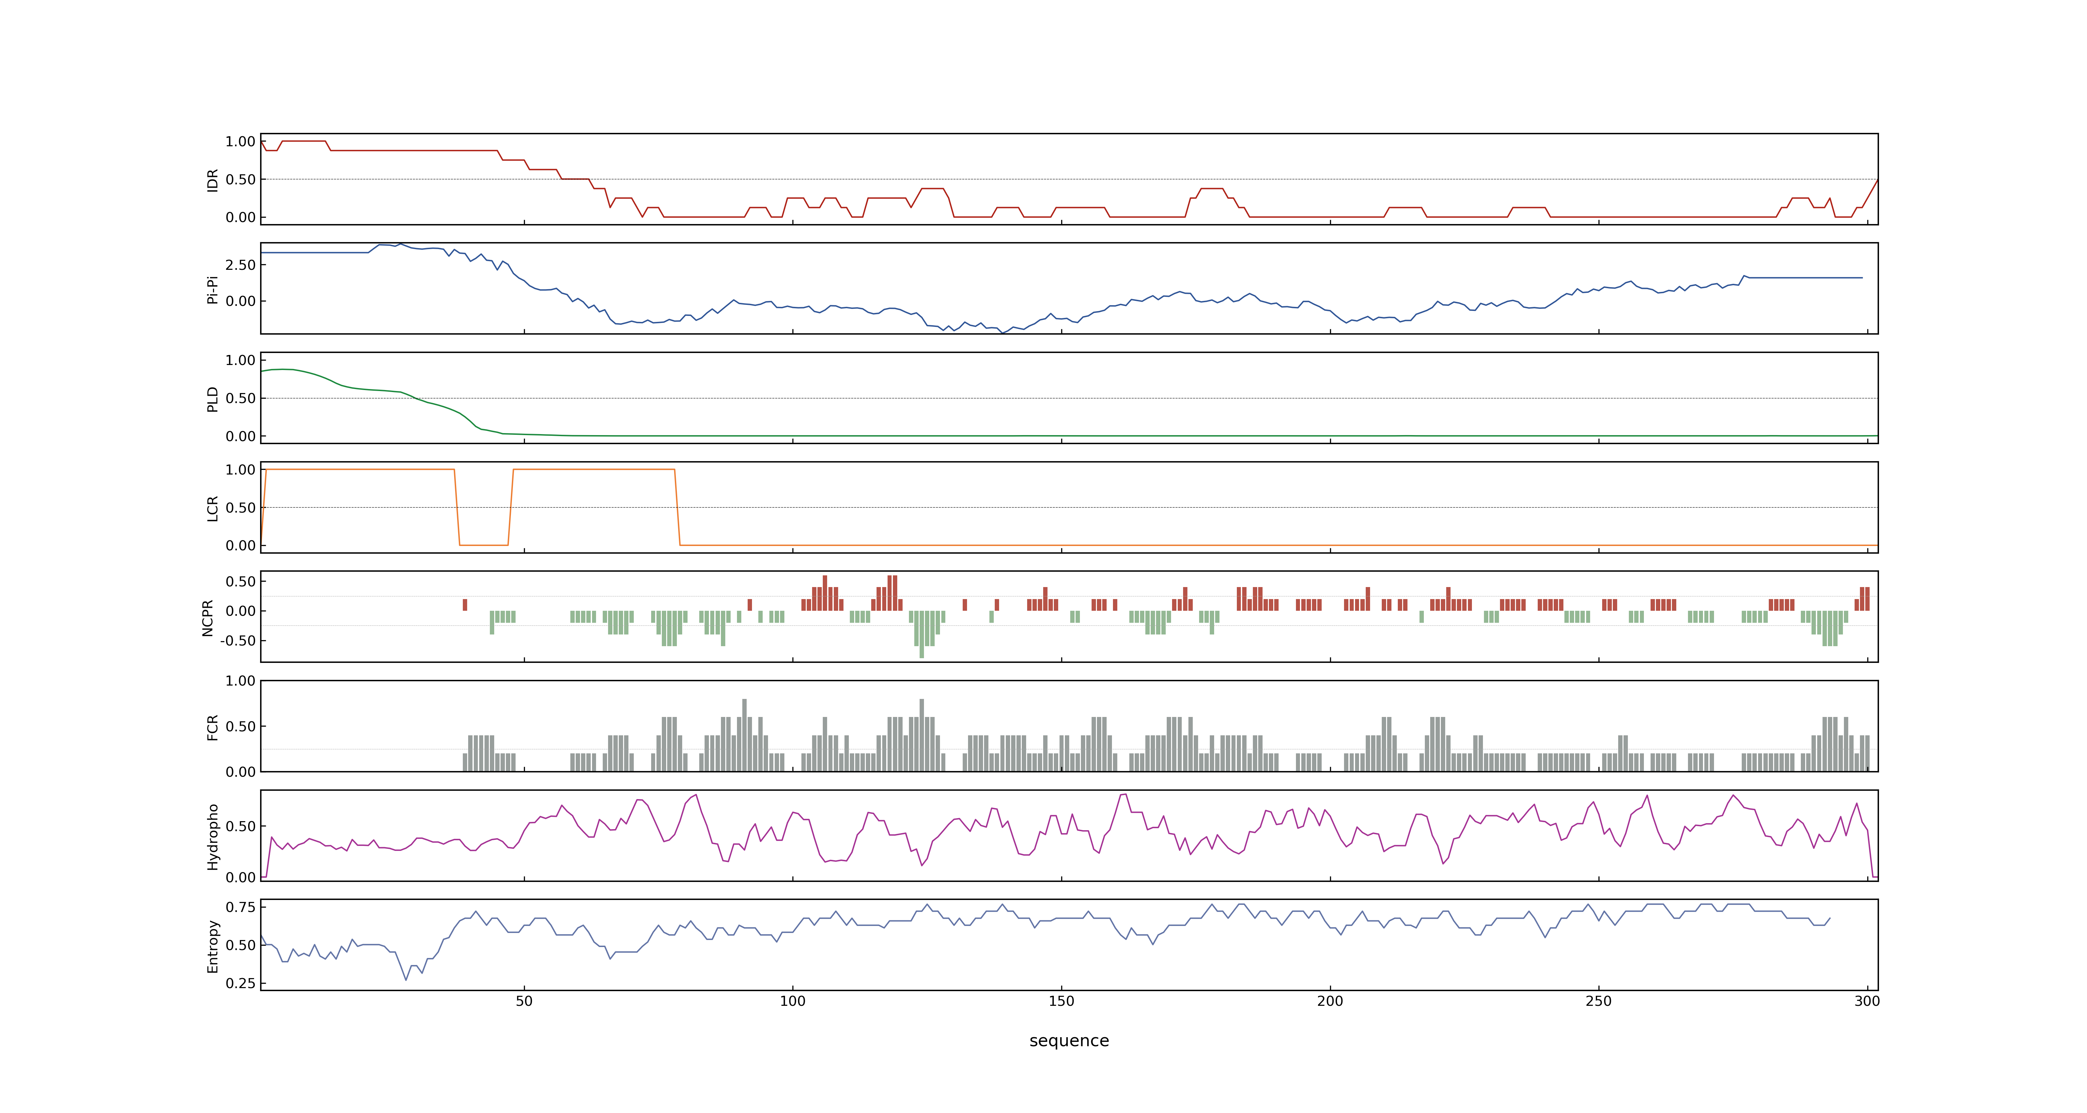Image resolution: width=2087 pixels, height=1113 pixels.
Task: Click the 0.50 tick of the NCPR panel
Action: point(241,582)
